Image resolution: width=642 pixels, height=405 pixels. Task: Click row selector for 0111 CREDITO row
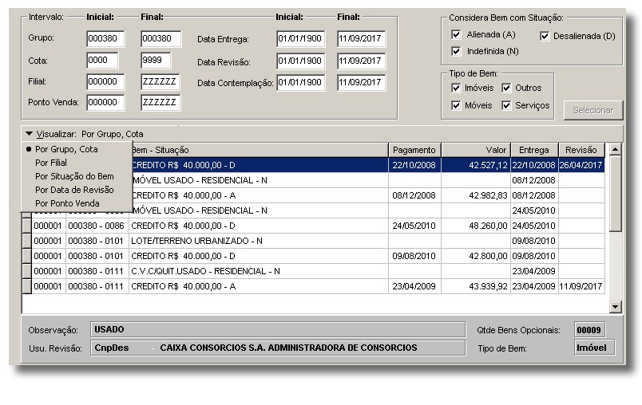point(26,286)
